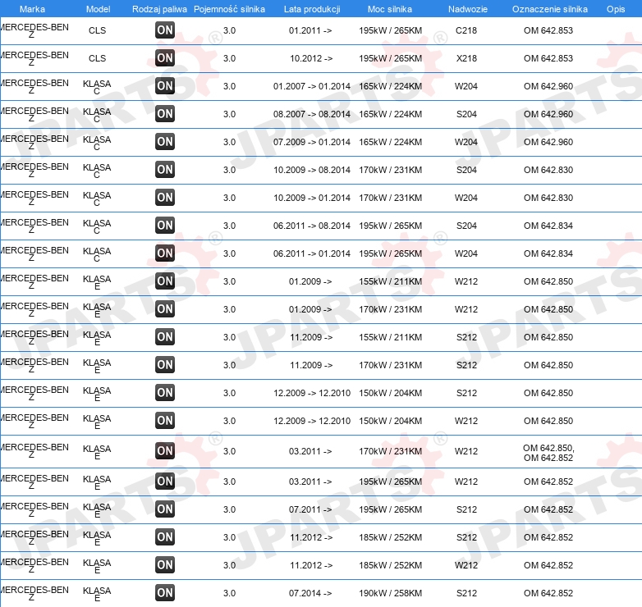This screenshot has width=642, height=607.
Task: Select the X218 body code cell
Action: [466, 58]
